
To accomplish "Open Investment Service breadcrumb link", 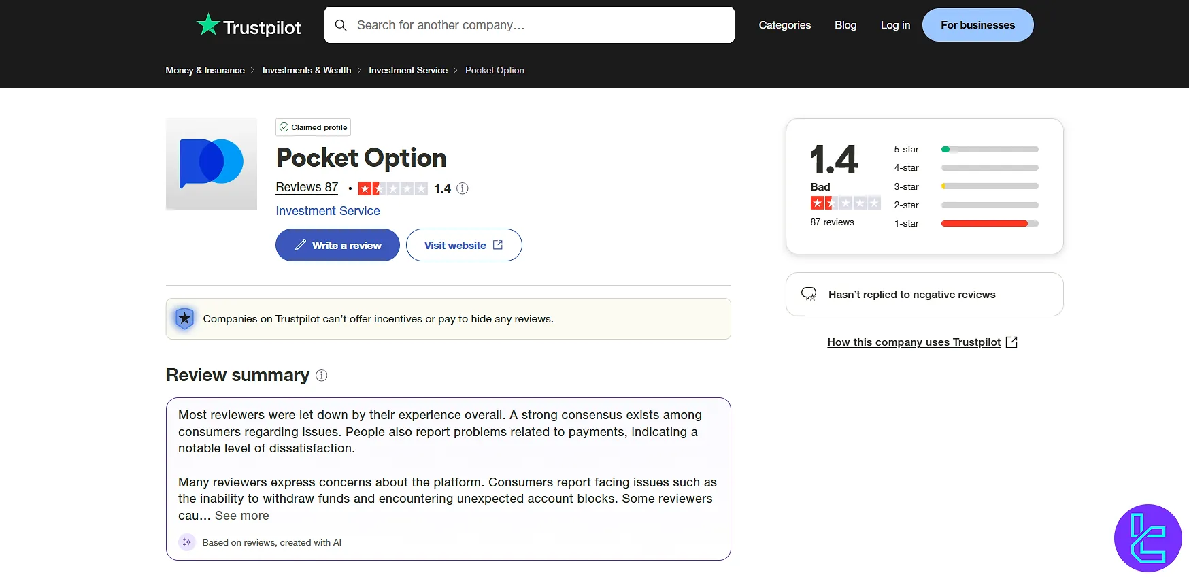I will 408,70.
